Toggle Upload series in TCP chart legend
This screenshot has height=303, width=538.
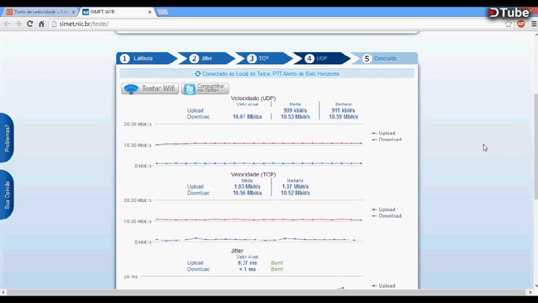pyautogui.click(x=383, y=210)
